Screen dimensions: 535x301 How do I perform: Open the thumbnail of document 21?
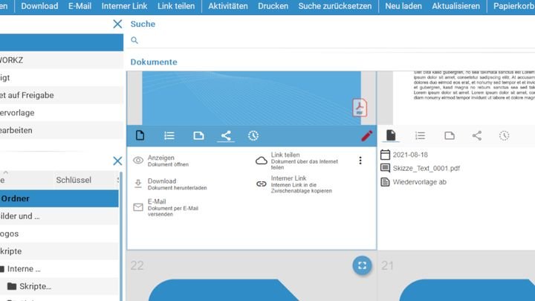[467, 290]
